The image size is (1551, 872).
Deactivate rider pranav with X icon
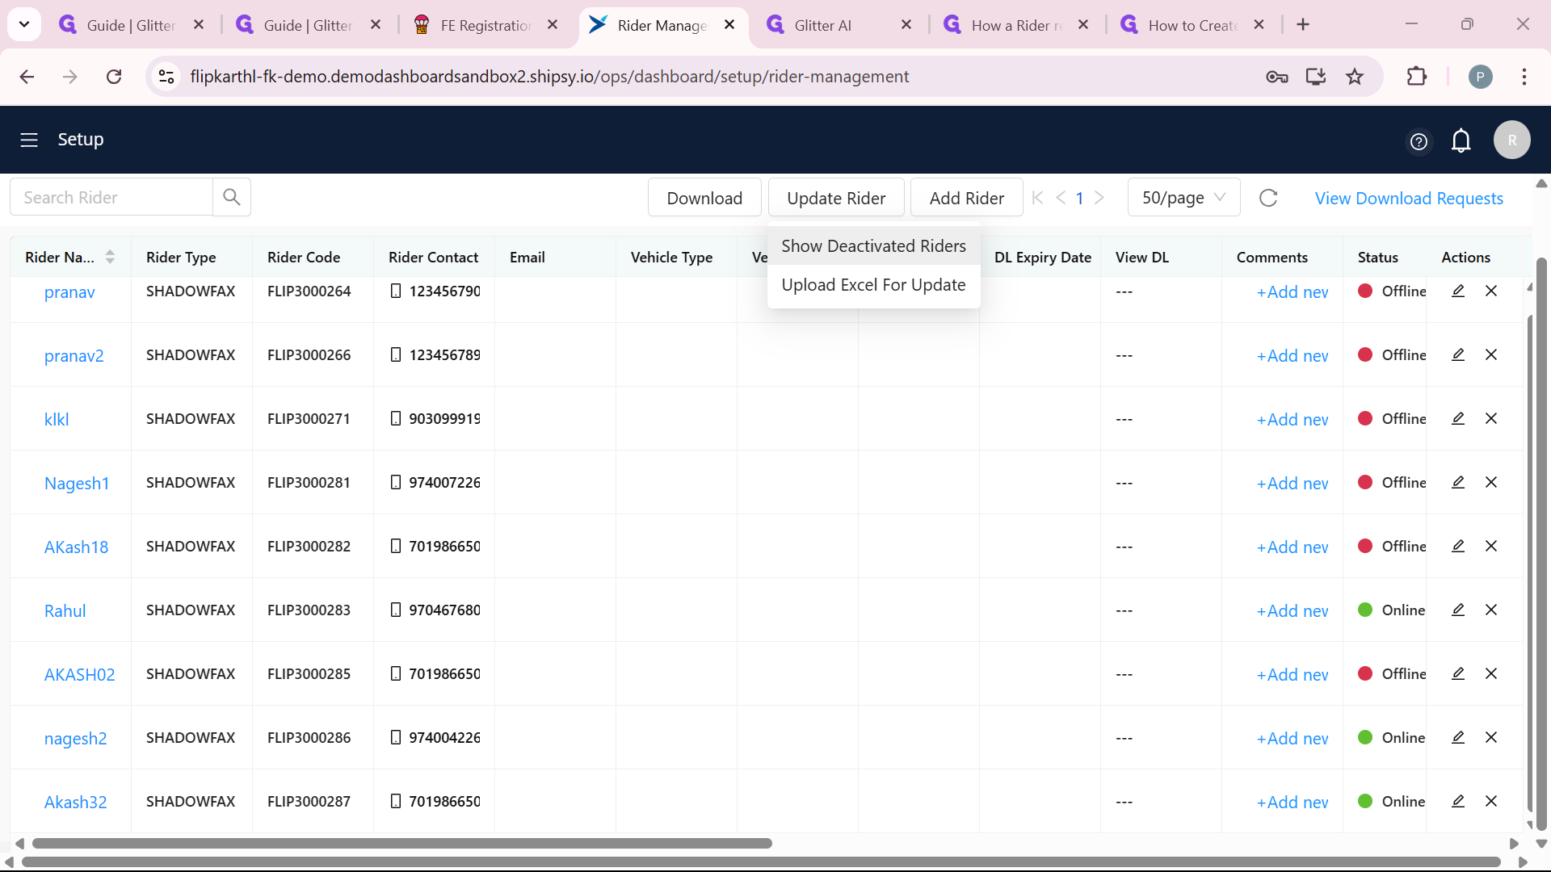tap(1491, 291)
